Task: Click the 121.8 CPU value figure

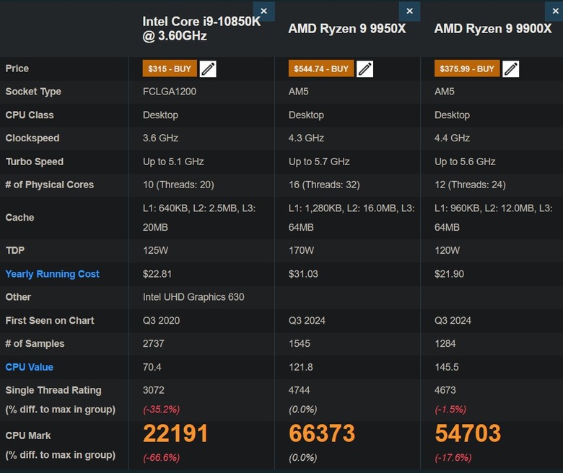Action: [x=301, y=367]
